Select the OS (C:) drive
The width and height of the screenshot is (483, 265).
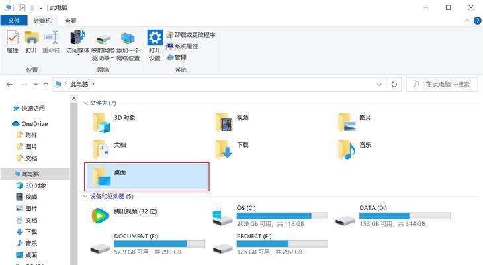pos(270,216)
